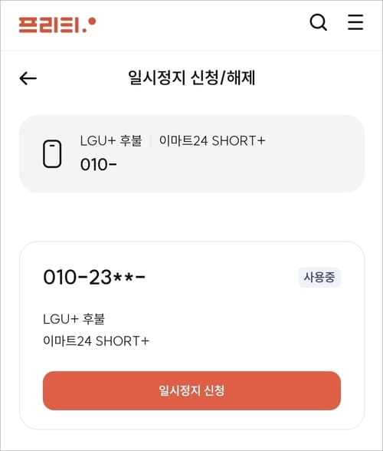Open the search magnifier icon

click(318, 22)
